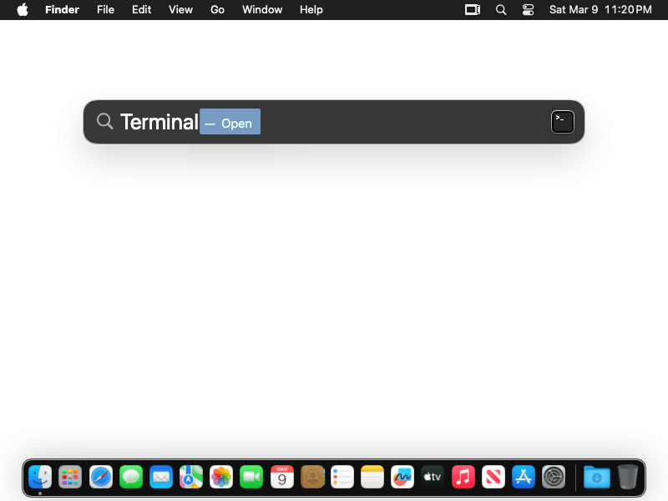Click the date and time in menu bar
The image size is (668, 501).
600,10
